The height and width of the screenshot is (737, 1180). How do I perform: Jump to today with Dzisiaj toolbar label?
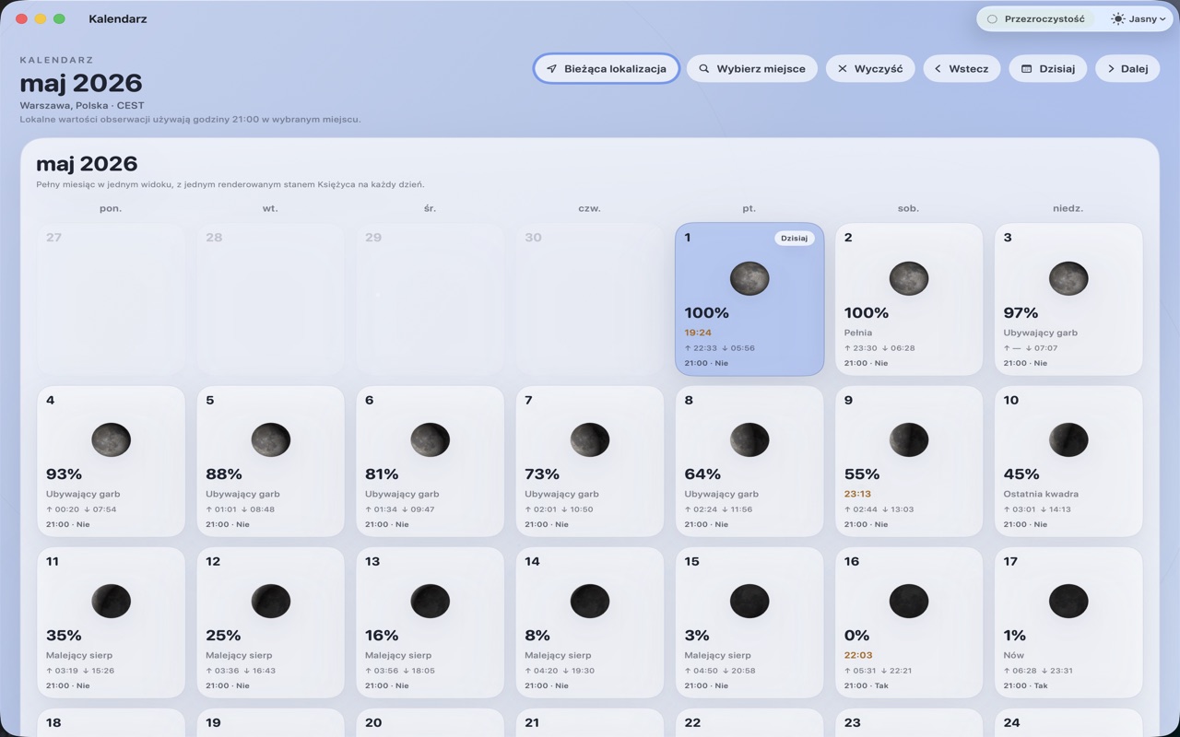(x=1057, y=69)
